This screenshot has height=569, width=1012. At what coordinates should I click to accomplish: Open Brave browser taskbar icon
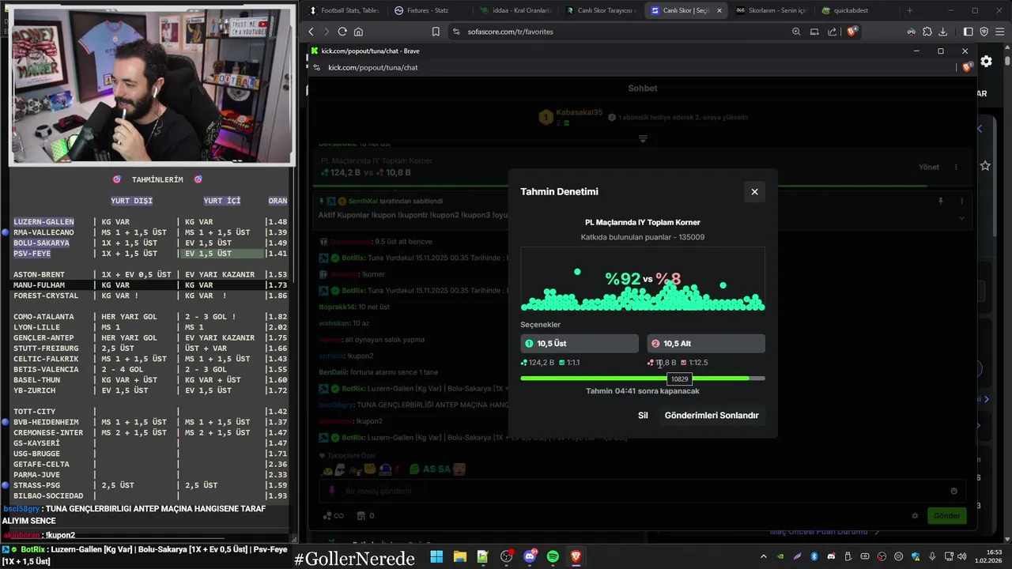tap(576, 557)
